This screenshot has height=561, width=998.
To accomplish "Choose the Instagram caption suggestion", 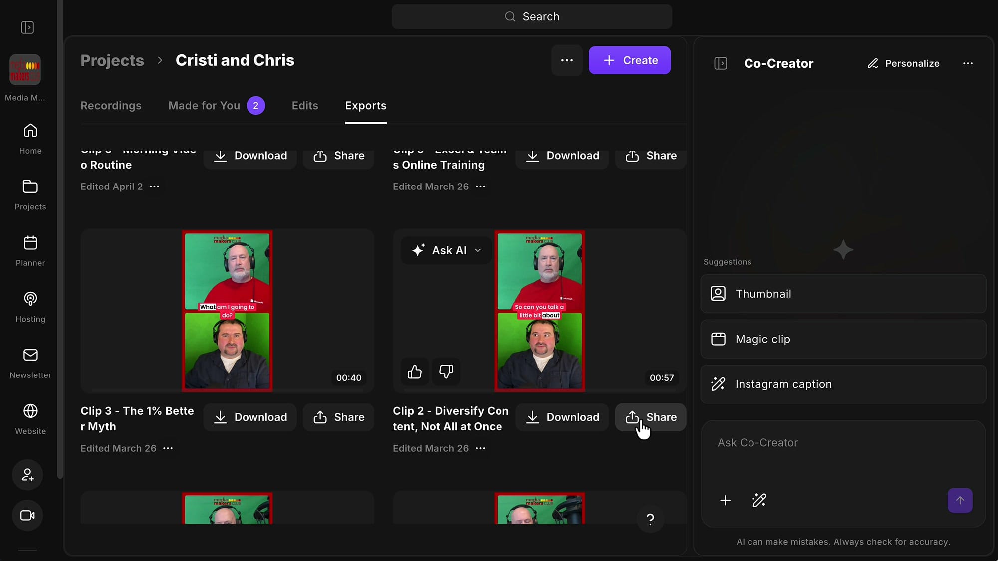I will 843,384.
